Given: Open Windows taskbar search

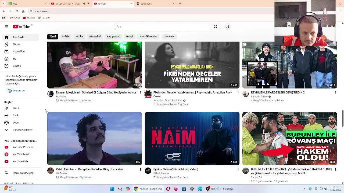Looking at the screenshot, I should coord(120,189).
